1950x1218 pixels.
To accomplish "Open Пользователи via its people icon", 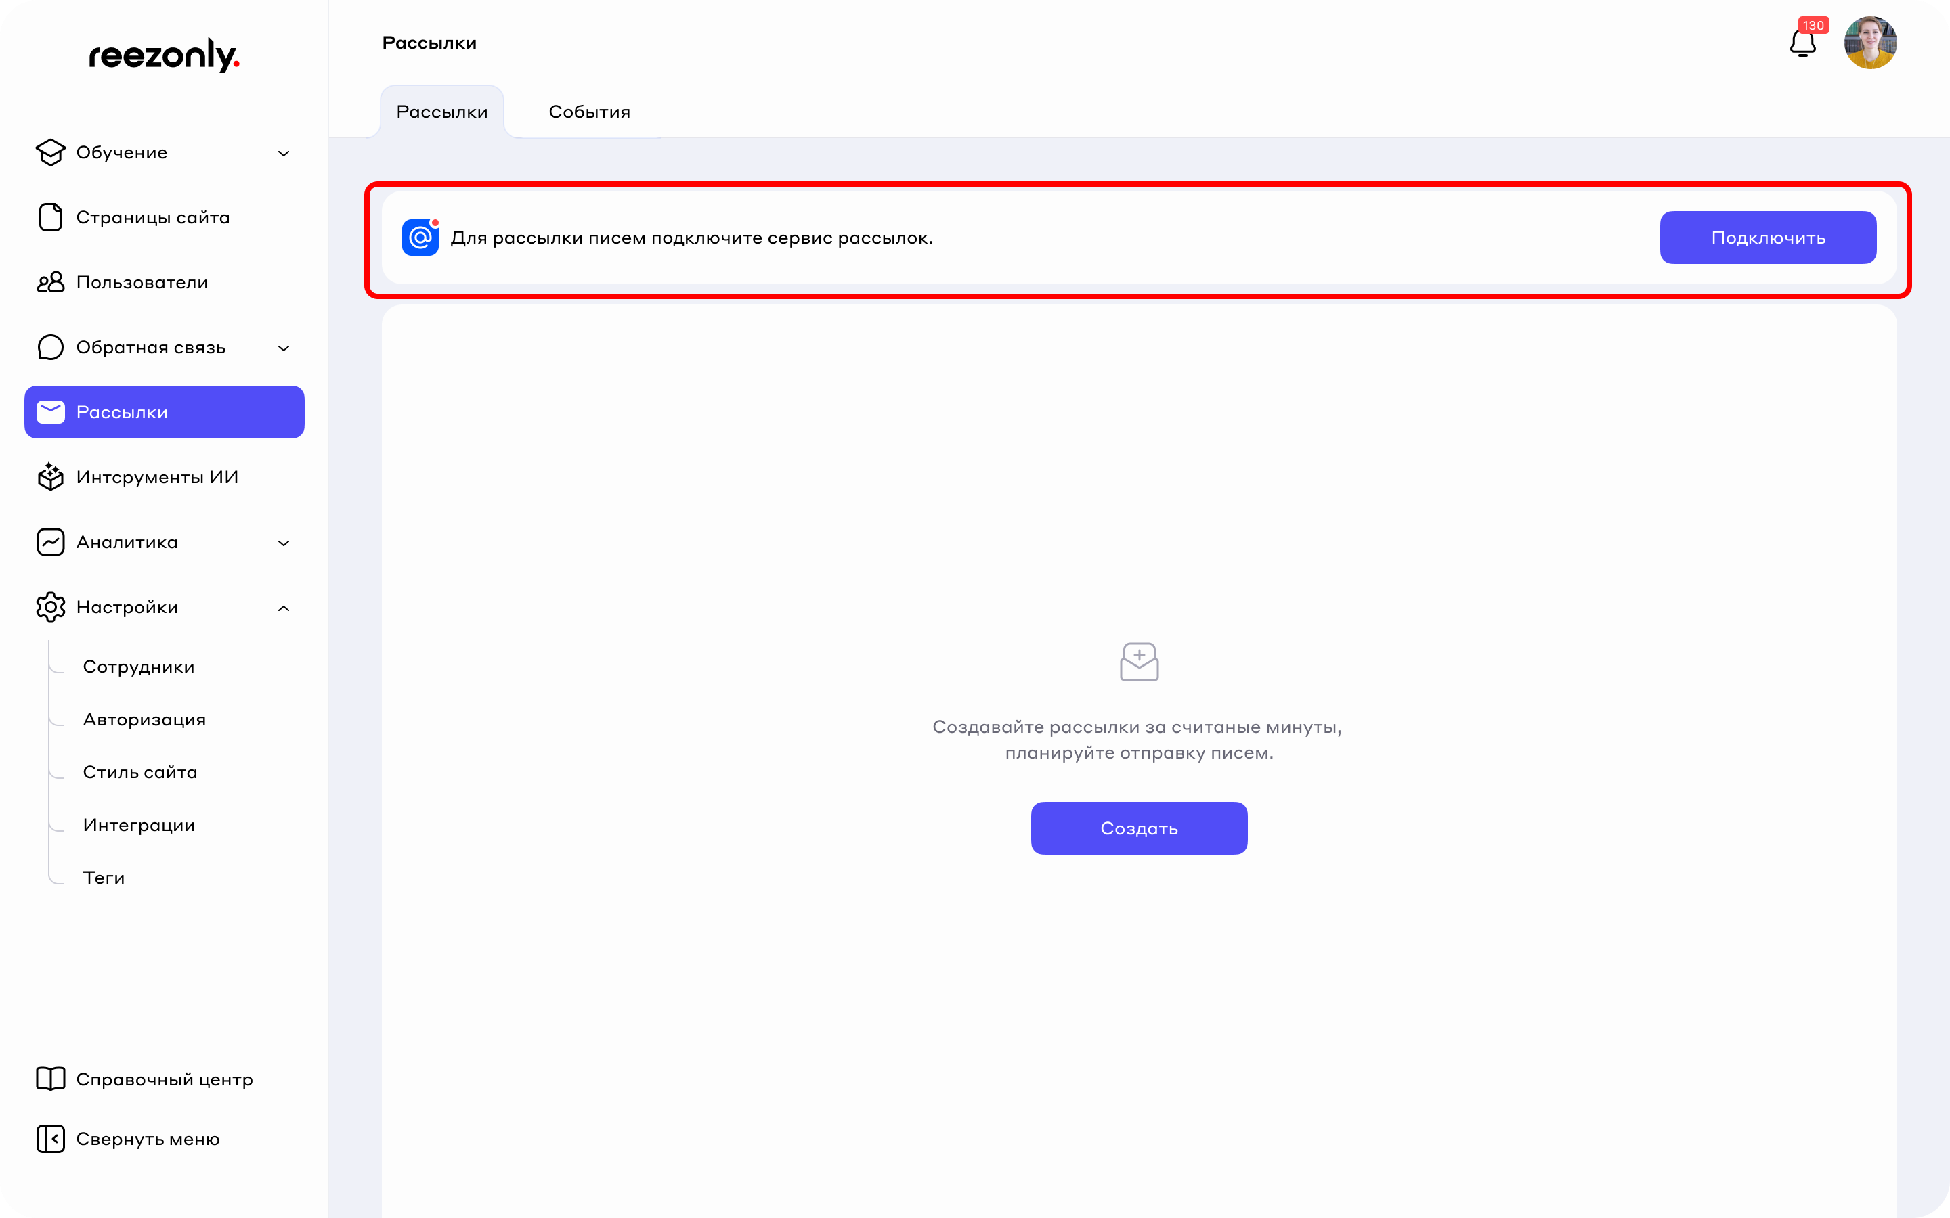I will [51, 282].
